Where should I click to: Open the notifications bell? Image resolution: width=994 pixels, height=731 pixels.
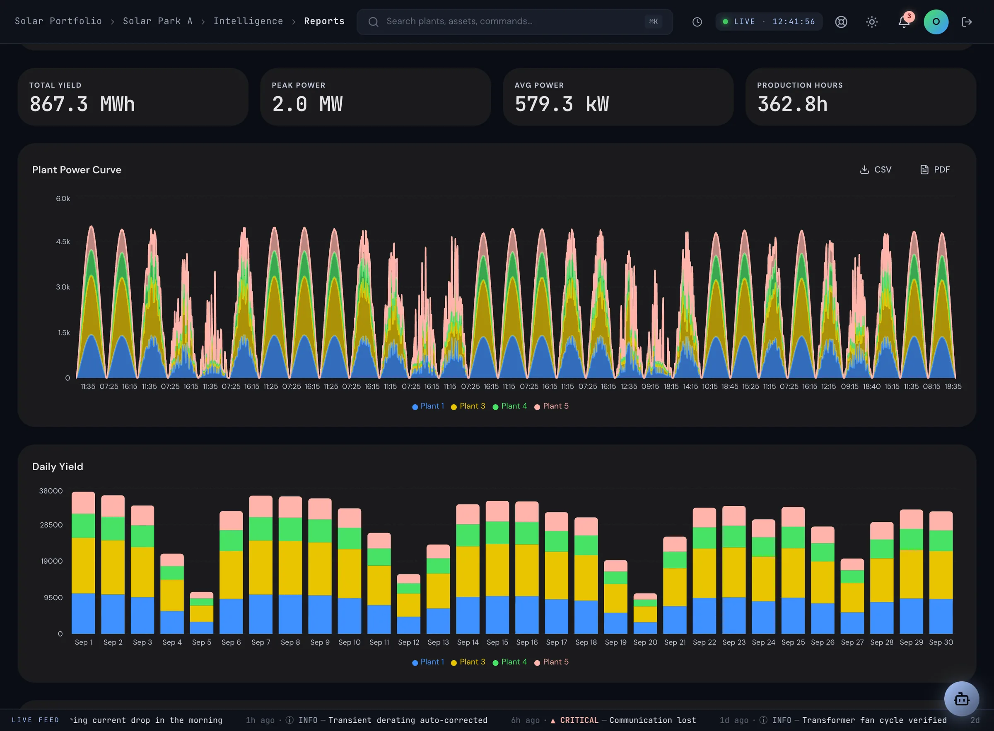pyautogui.click(x=903, y=22)
